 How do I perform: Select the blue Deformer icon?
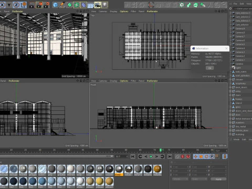point(83,5)
